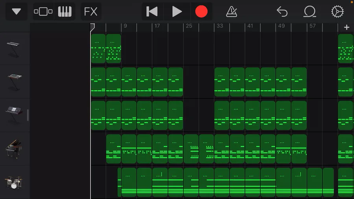354x199 pixels.
Task: Add a song section with plus button
Action: [347, 28]
